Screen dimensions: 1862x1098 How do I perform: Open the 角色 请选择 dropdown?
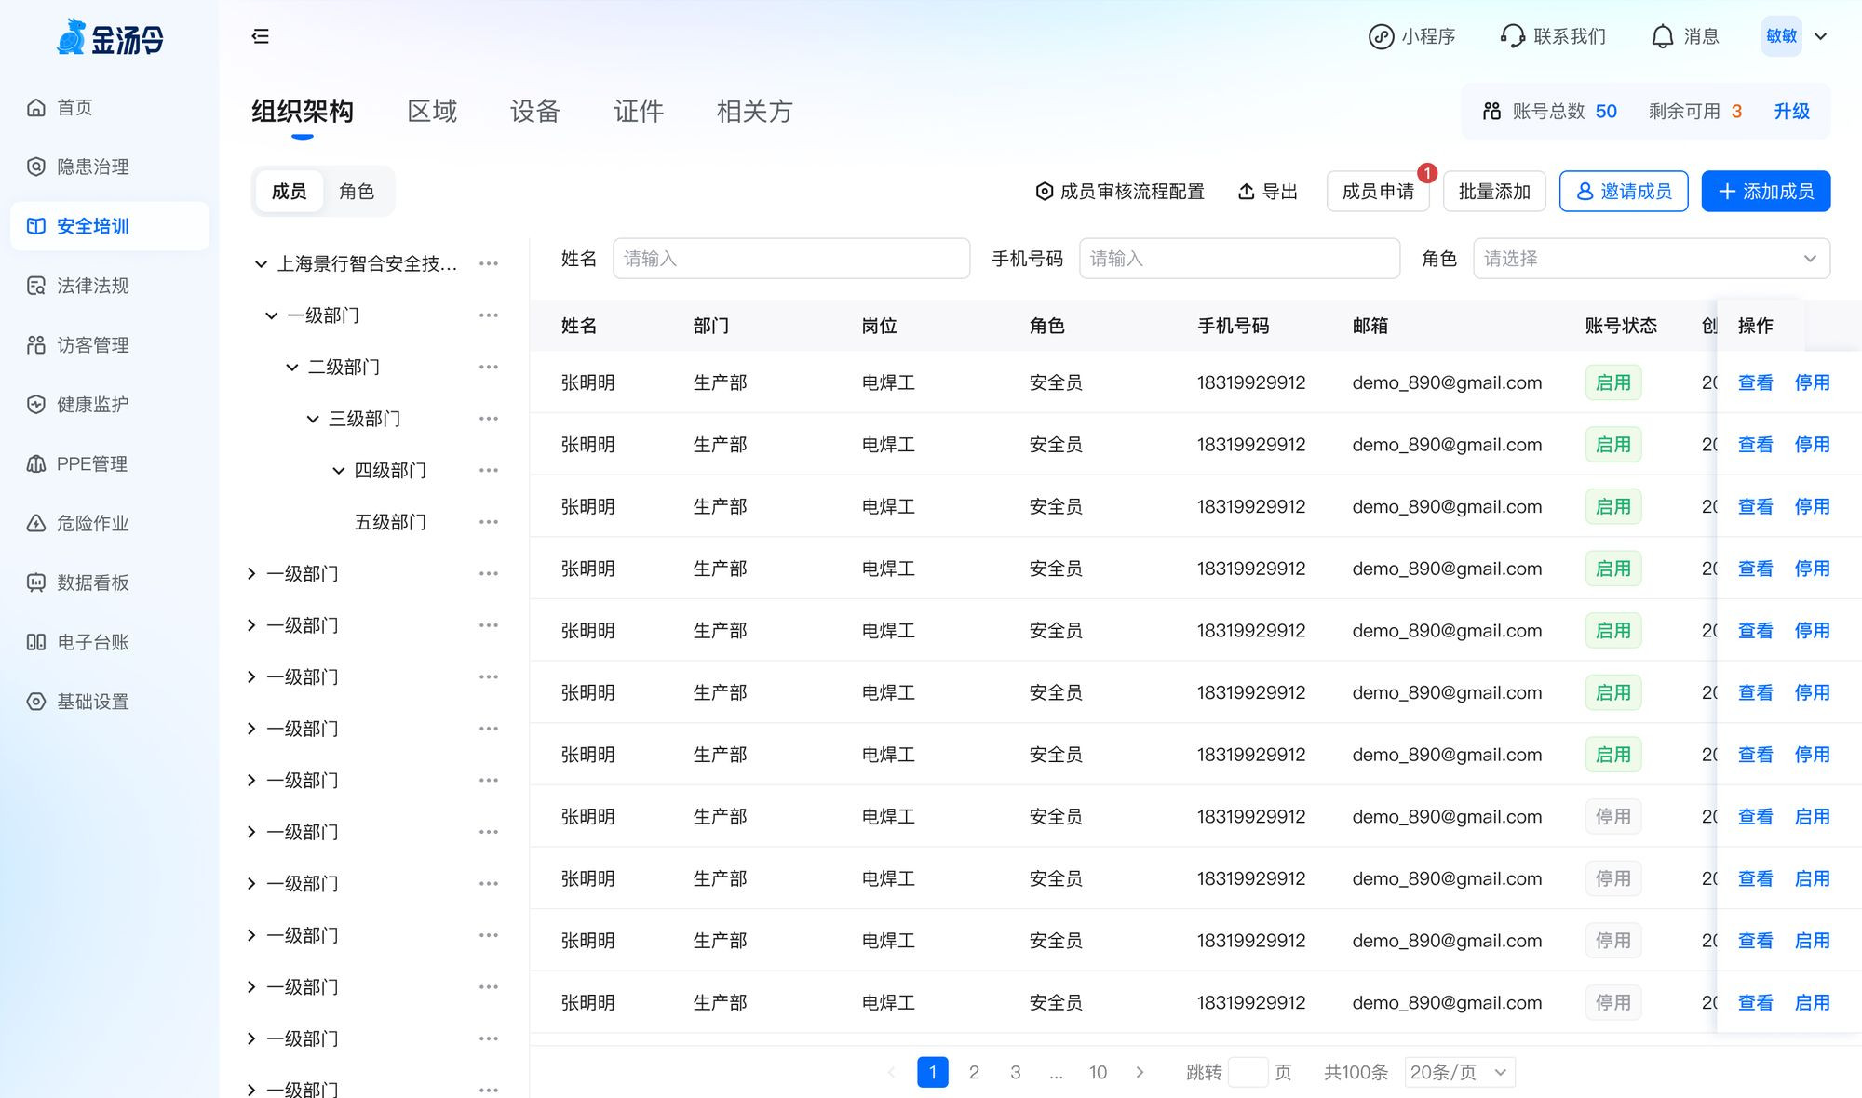coord(1651,259)
